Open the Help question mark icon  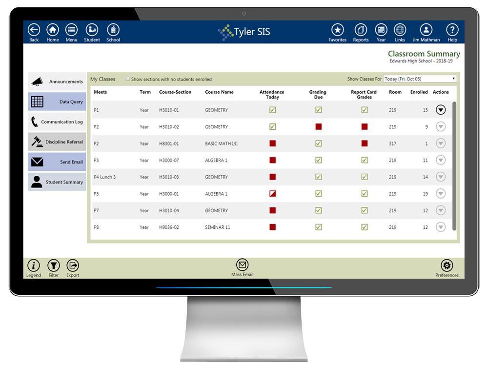(452, 30)
